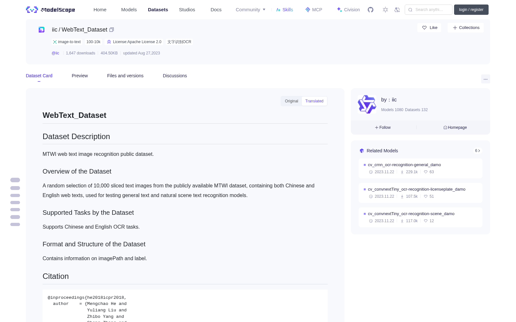Go to Home in navigation

100,10
